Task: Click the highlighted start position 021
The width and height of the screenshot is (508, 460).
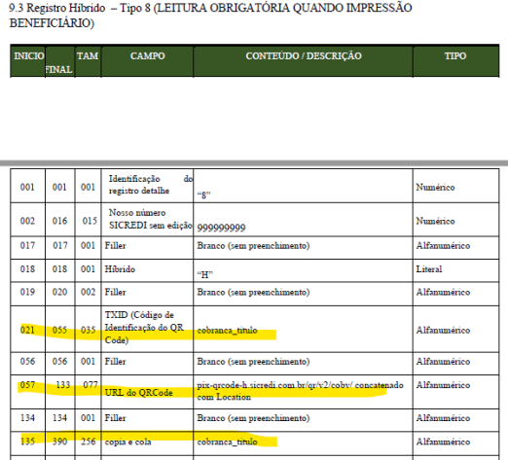Action: click(x=27, y=330)
